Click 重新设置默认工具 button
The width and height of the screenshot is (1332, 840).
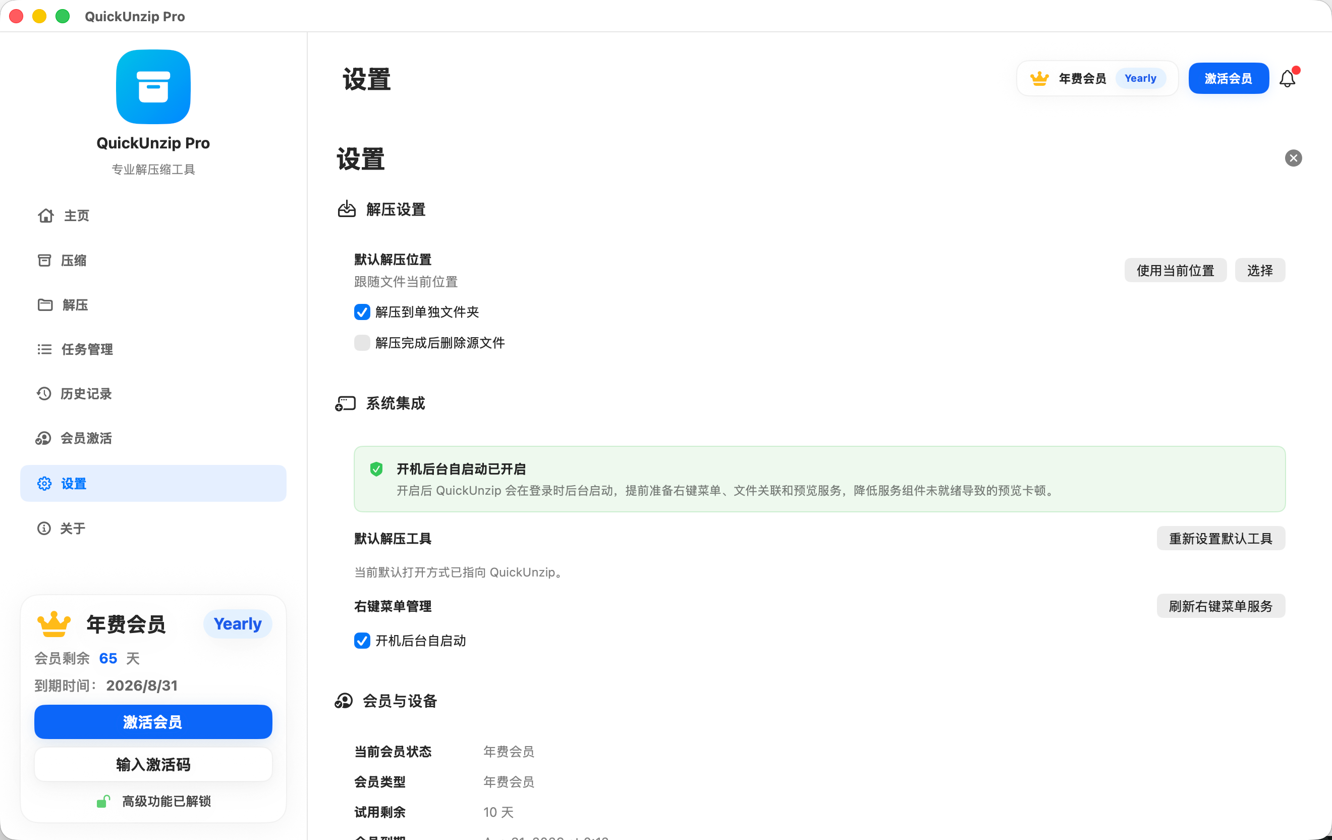point(1221,539)
